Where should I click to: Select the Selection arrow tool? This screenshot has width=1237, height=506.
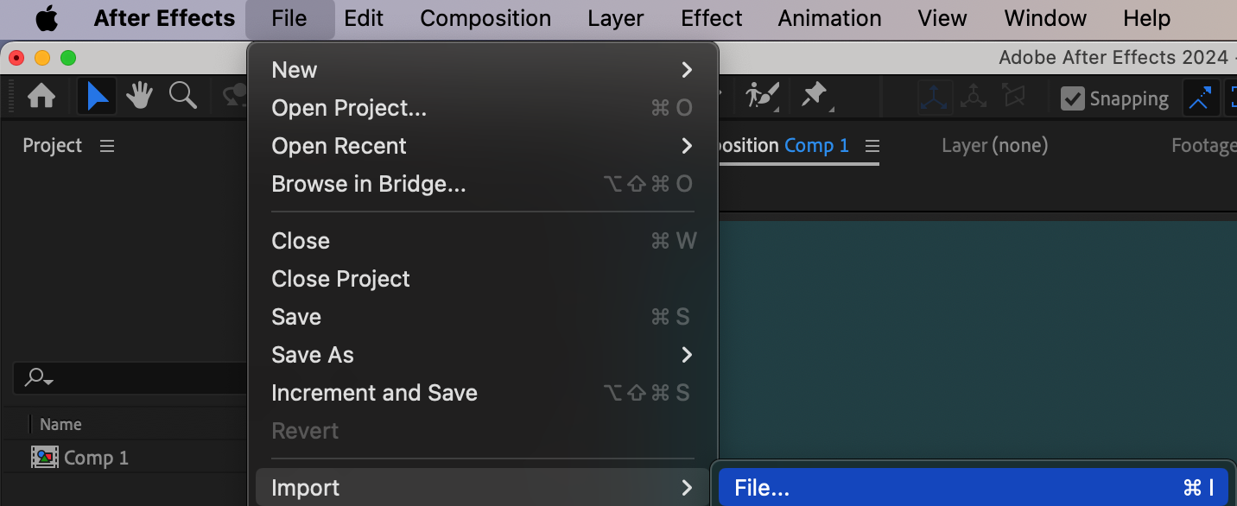98,97
